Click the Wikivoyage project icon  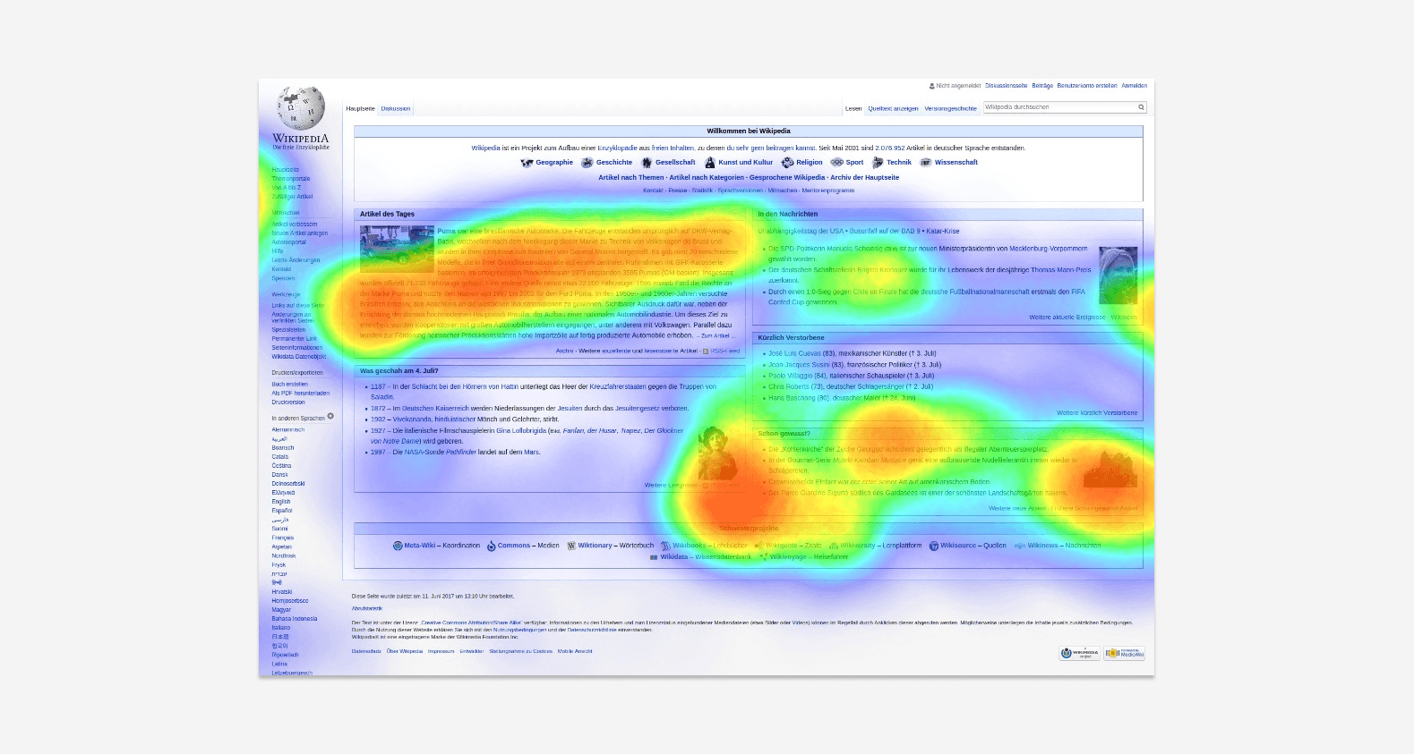point(764,557)
